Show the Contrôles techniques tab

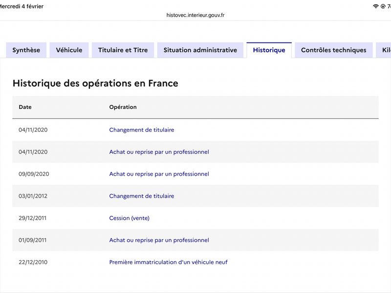click(x=333, y=50)
